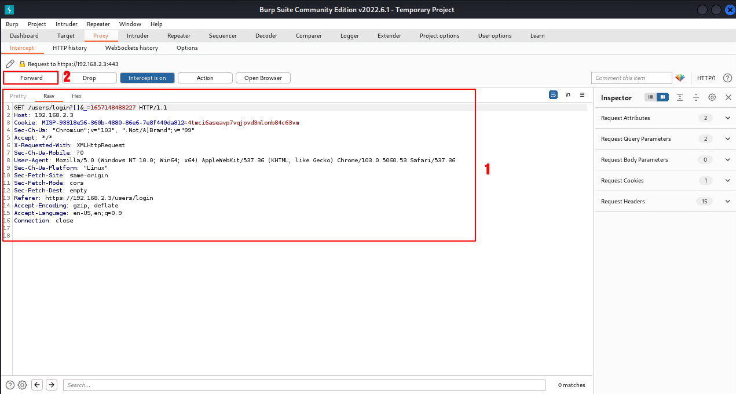Switch Inspector to left-docked layout

(x=651, y=97)
